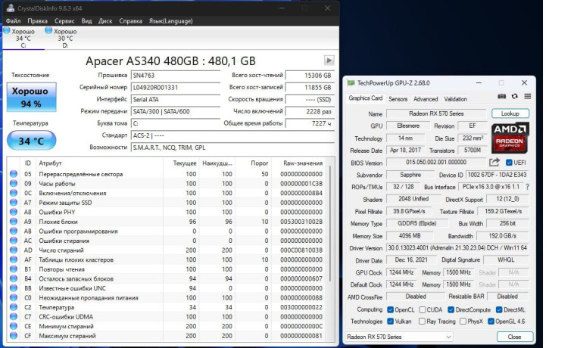Click status orb of Осталось запасных блоков row
Viewport: 577px width, 348px height.
point(14,278)
